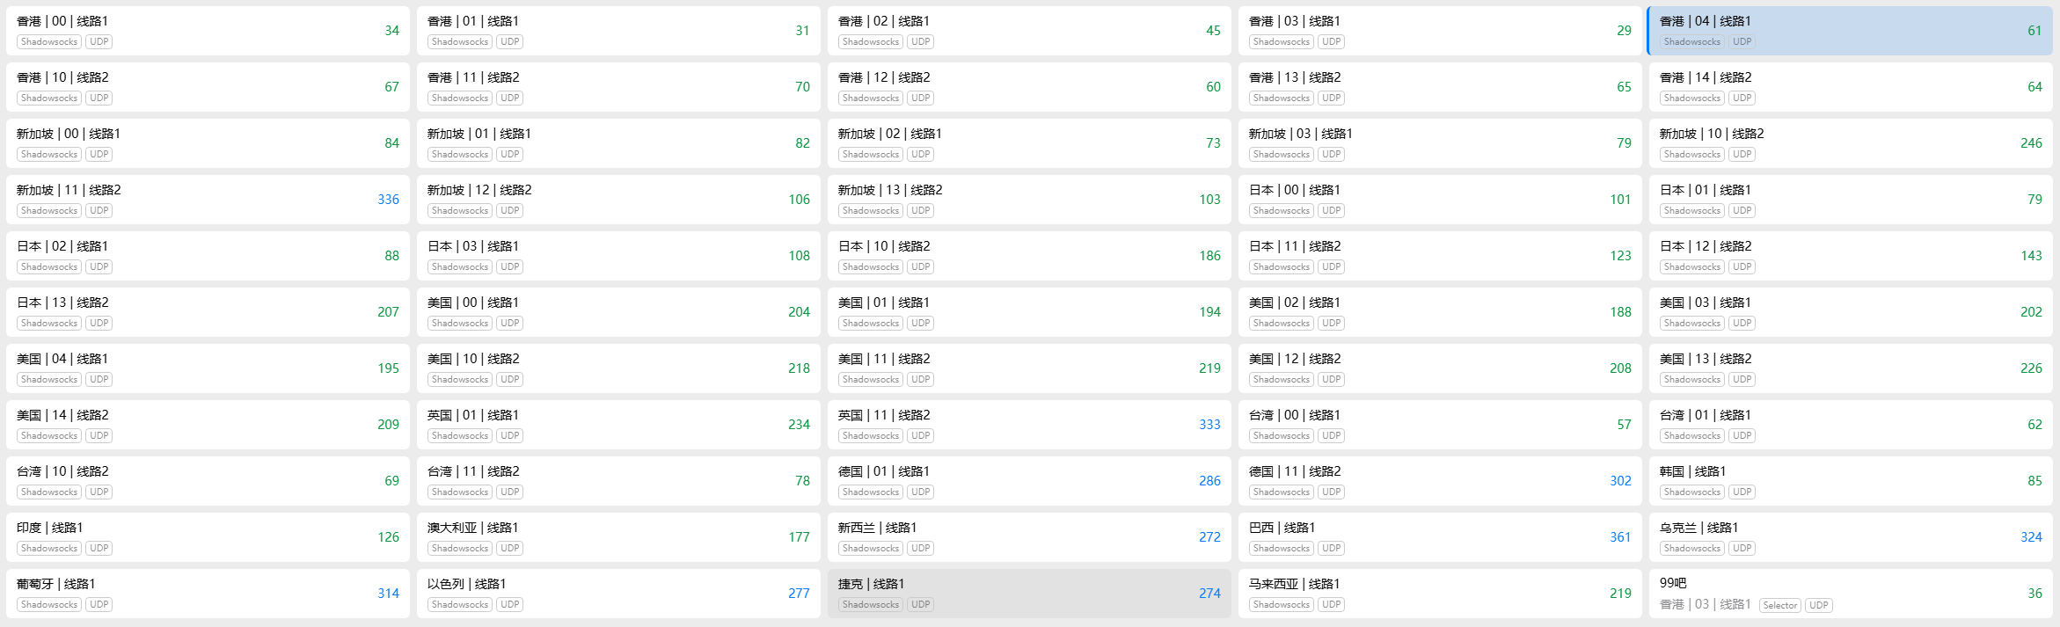The image size is (2060, 627).
Task: Select 日本 | 00 | 线路1 node
Action: click(x=1440, y=200)
